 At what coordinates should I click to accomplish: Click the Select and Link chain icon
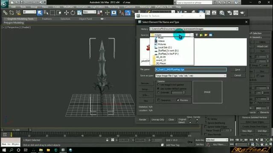point(5,13)
